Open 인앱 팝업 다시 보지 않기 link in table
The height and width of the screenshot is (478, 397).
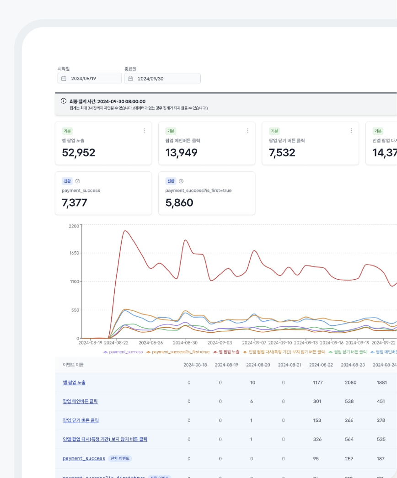[105, 439]
